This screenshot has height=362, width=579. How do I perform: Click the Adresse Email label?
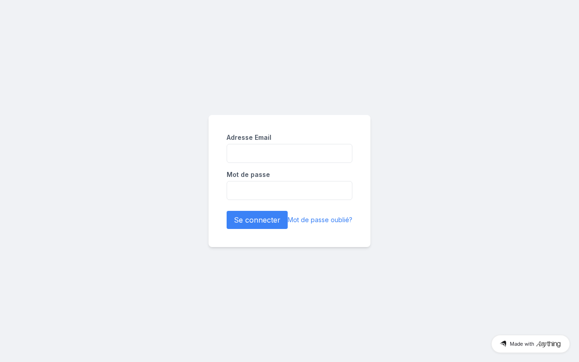point(249,138)
